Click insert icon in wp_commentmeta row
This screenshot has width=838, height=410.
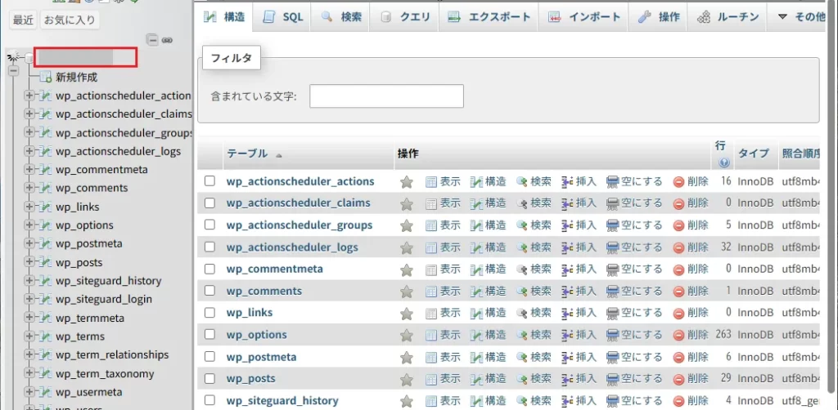coord(567,270)
